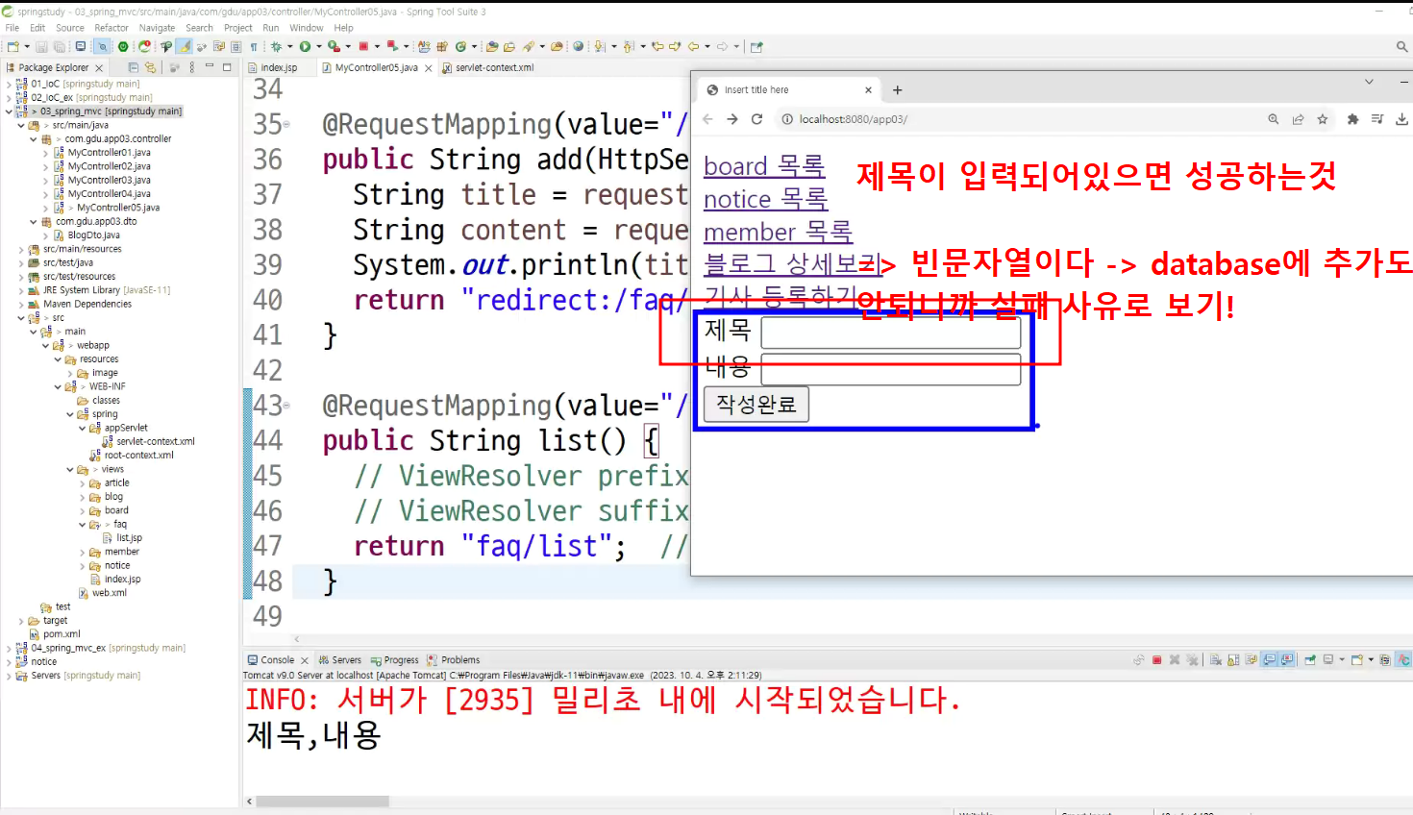Go back in the browser
The width and height of the screenshot is (1413, 815).
tap(707, 119)
